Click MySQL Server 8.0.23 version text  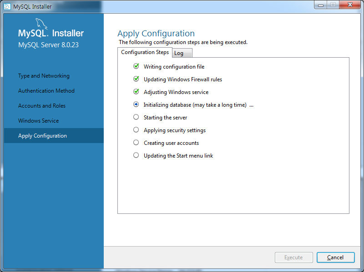pos(49,45)
